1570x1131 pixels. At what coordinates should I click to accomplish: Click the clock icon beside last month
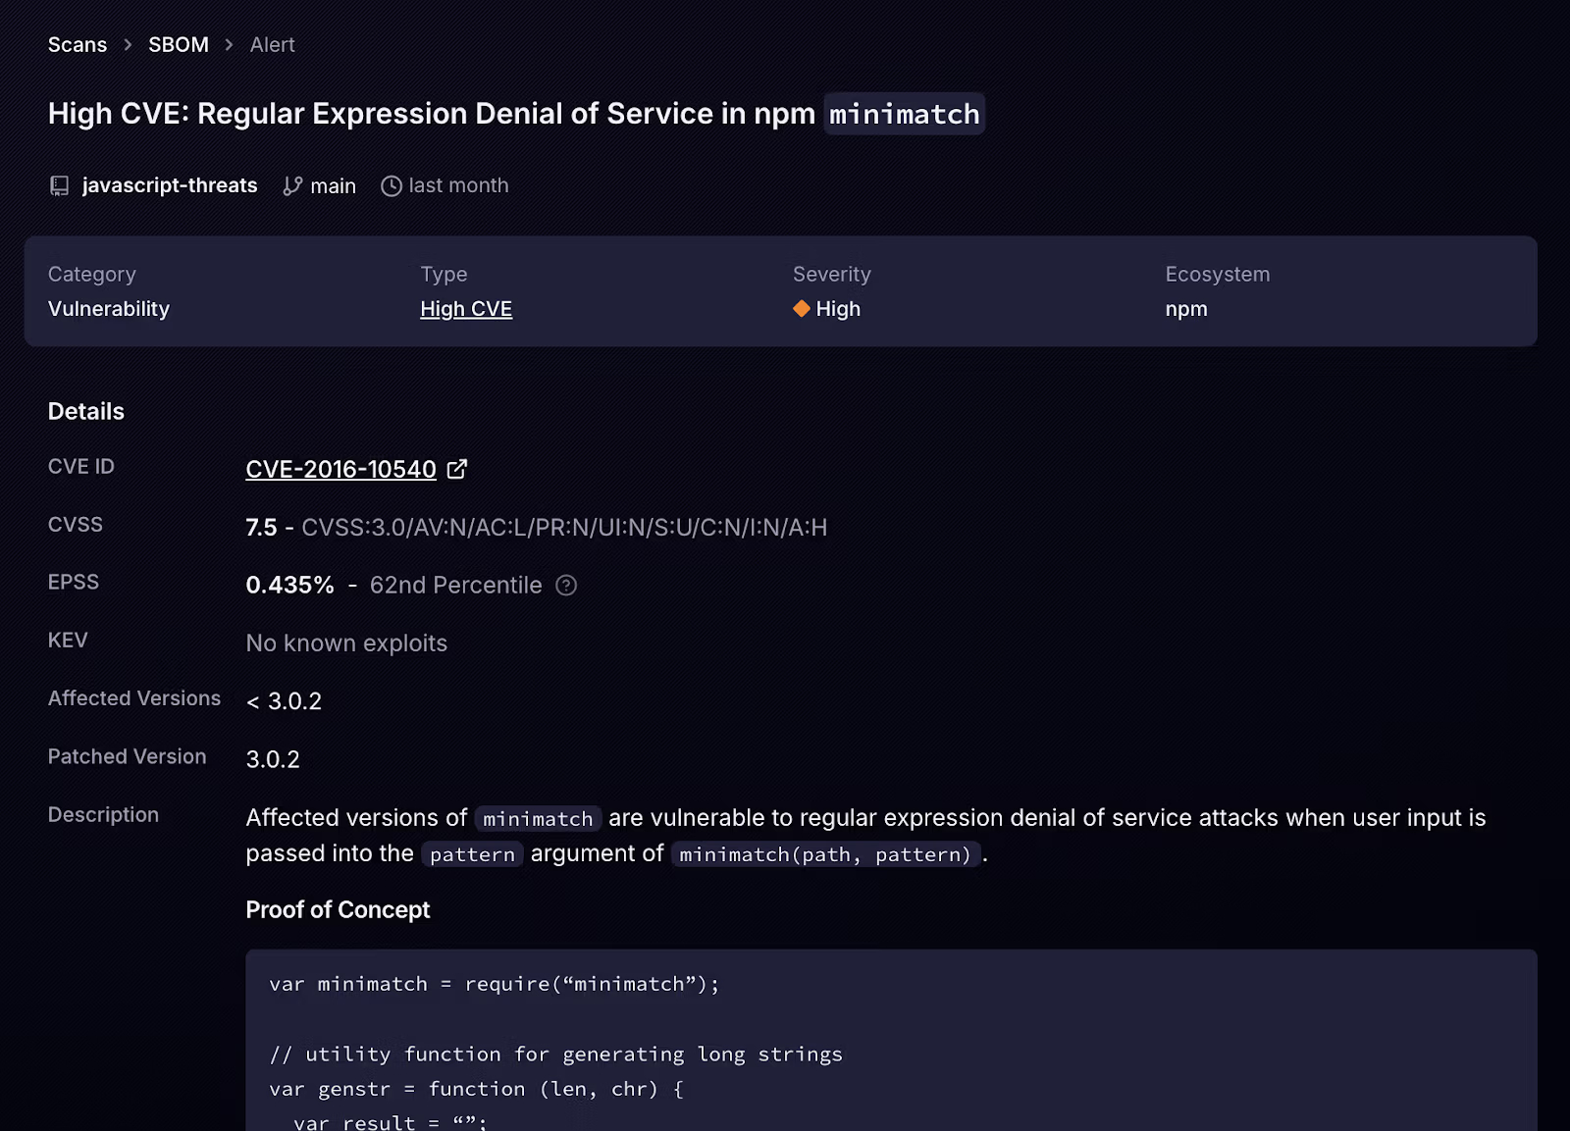pyautogui.click(x=392, y=186)
